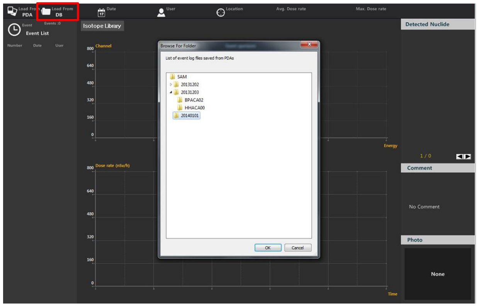Select the SAM root folder
479x307 pixels.
point(178,77)
